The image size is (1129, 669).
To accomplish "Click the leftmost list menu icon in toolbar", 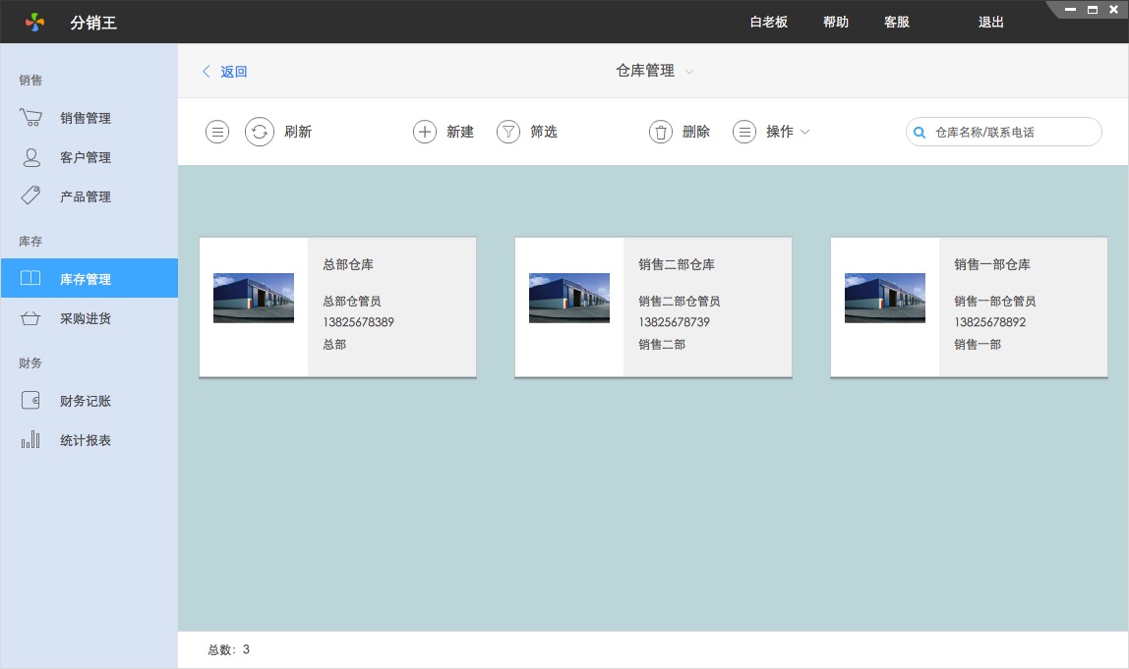I will click(x=217, y=132).
